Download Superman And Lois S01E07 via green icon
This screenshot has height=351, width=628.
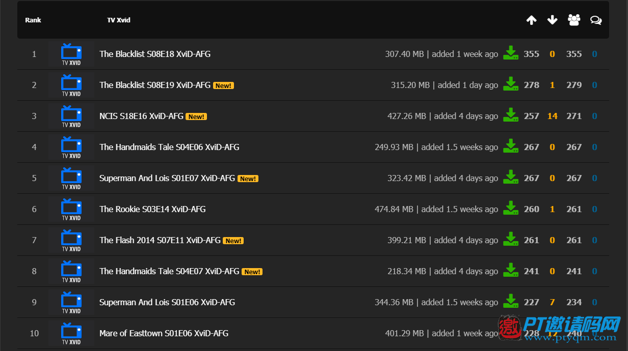[x=511, y=178]
